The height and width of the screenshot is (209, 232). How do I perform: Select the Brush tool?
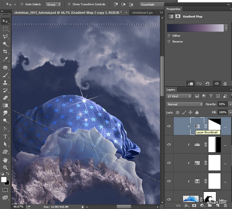tap(5, 75)
